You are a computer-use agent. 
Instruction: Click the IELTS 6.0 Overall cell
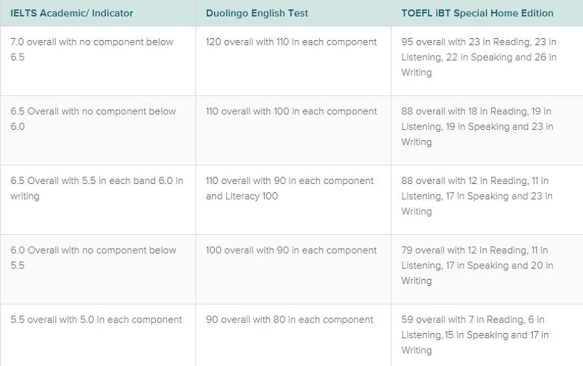tap(93, 258)
